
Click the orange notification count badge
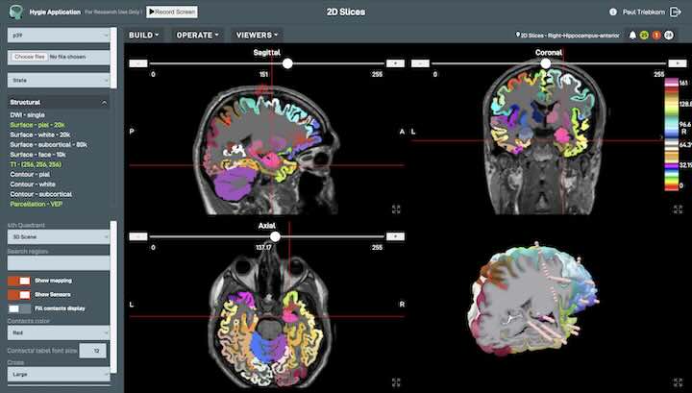(x=656, y=35)
